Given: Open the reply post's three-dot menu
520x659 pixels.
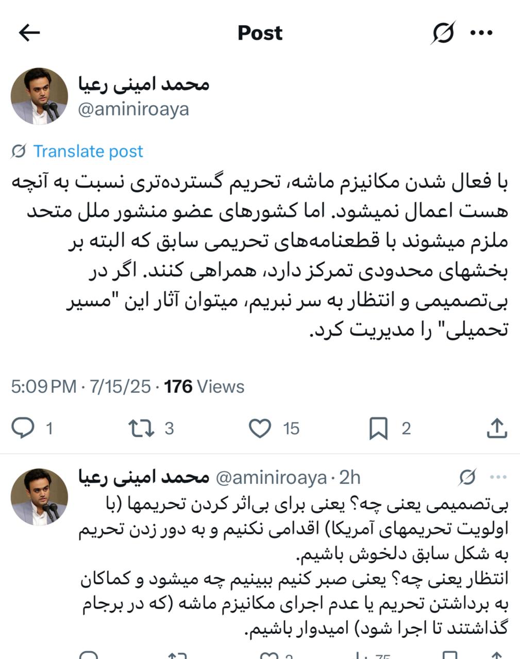Looking at the screenshot, I should 498,478.
